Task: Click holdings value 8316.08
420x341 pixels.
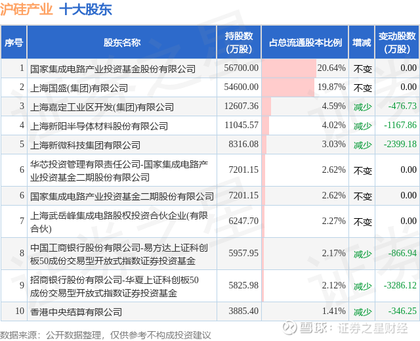Action: click(243, 144)
